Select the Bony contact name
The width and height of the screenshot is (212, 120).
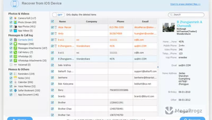[61, 90]
